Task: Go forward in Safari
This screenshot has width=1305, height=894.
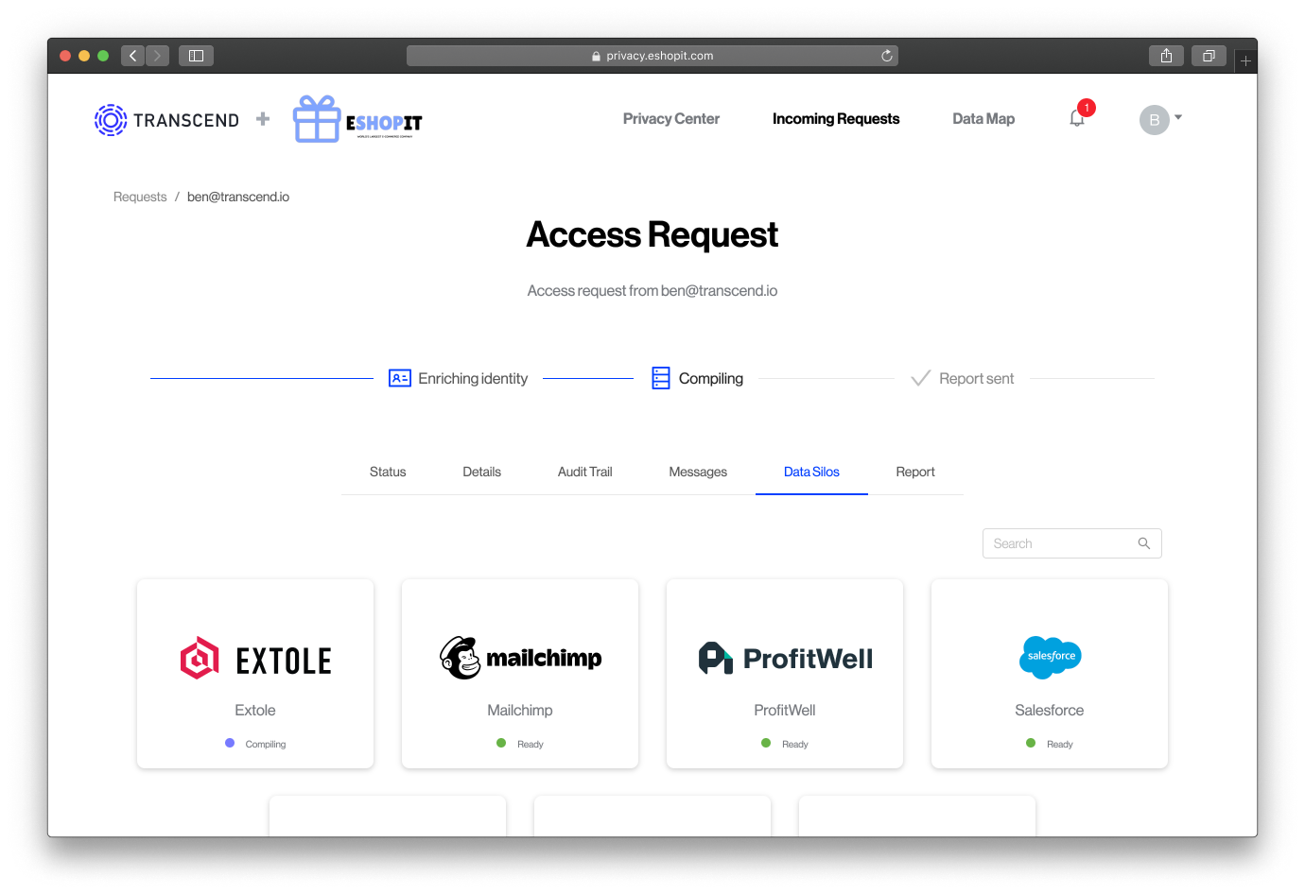Action: pyautogui.click(x=158, y=56)
